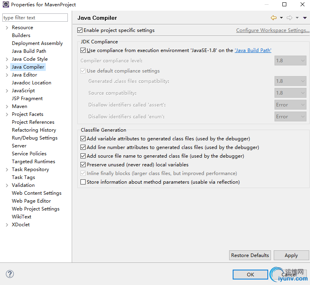Click the Restore Defaults button
The width and height of the screenshot is (310, 285).
click(x=250, y=255)
